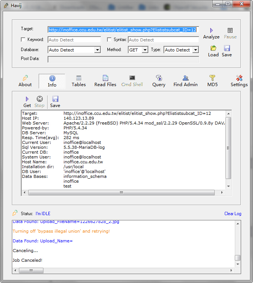Open the Settings tools icon
253x283 pixels.
click(239, 78)
